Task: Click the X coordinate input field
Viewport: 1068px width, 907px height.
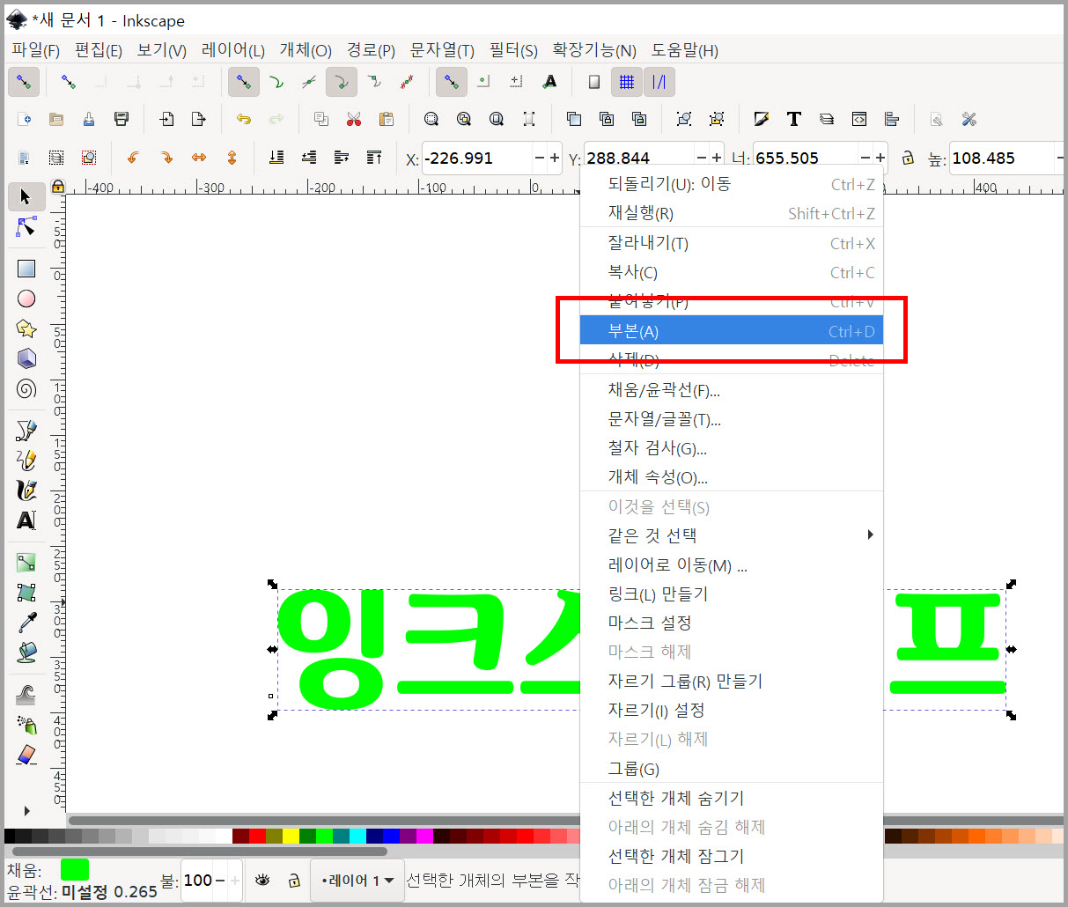Action: [x=476, y=158]
